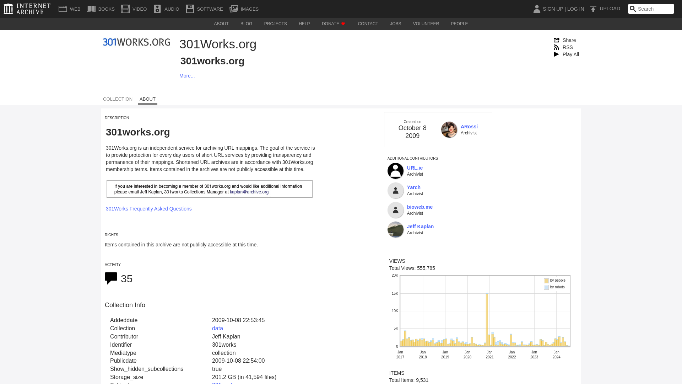Select the About tab
This screenshot has width=682, height=384.
pyautogui.click(x=147, y=99)
